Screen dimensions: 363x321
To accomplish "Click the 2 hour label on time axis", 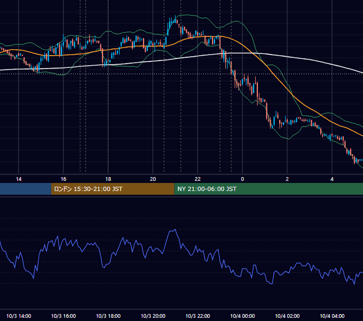I will click(x=287, y=179).
